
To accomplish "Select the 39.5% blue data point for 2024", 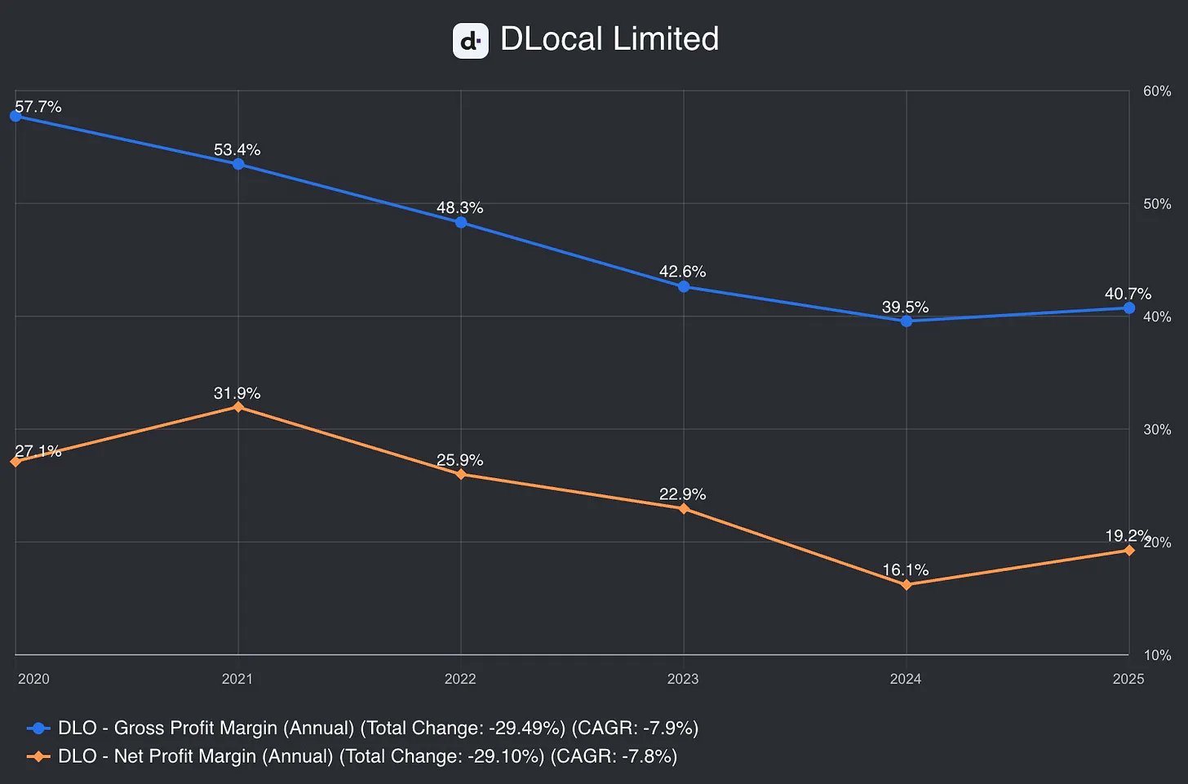I will (907, 321).
